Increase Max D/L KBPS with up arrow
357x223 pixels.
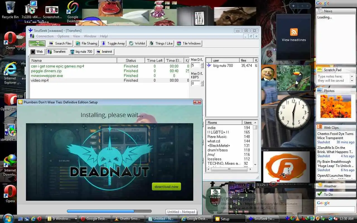pos(202,82)
